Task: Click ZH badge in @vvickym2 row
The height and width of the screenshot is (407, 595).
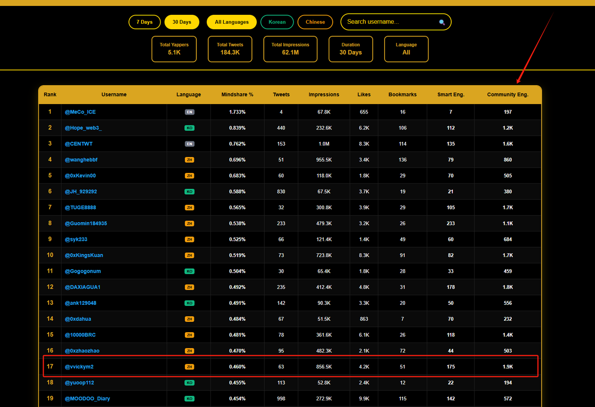Action: (189, 367)
